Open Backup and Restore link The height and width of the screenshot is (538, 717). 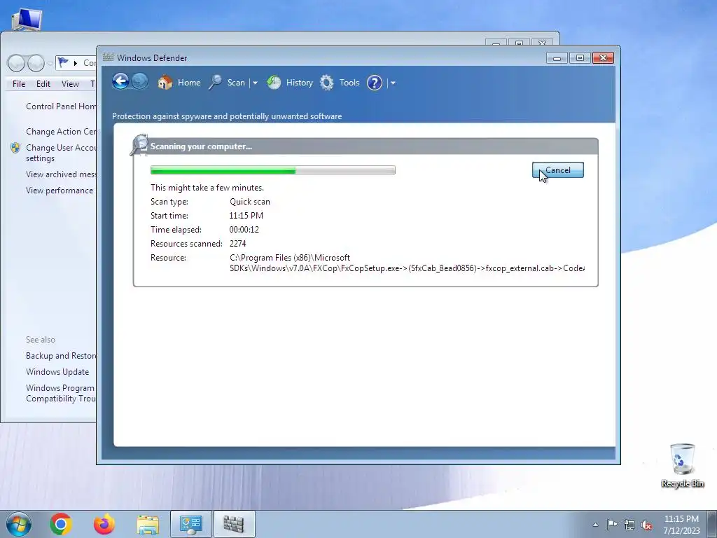[x=61, y=356]
